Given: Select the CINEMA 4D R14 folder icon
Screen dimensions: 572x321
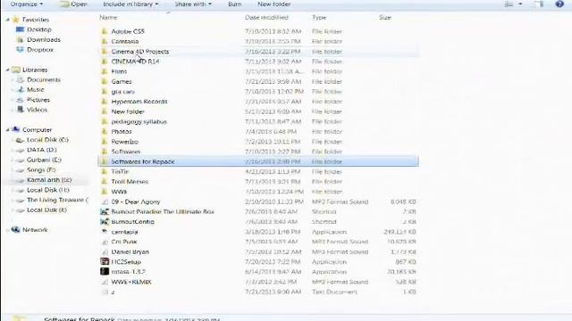Looking at the screenshot, I should pos(105,62).
